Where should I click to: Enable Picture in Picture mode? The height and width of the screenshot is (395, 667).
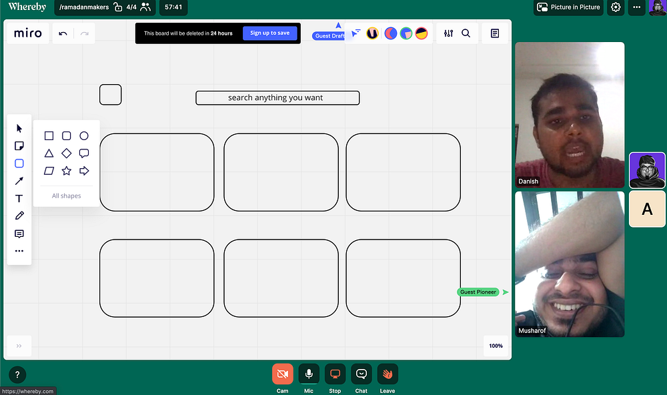tap(568, 7)
